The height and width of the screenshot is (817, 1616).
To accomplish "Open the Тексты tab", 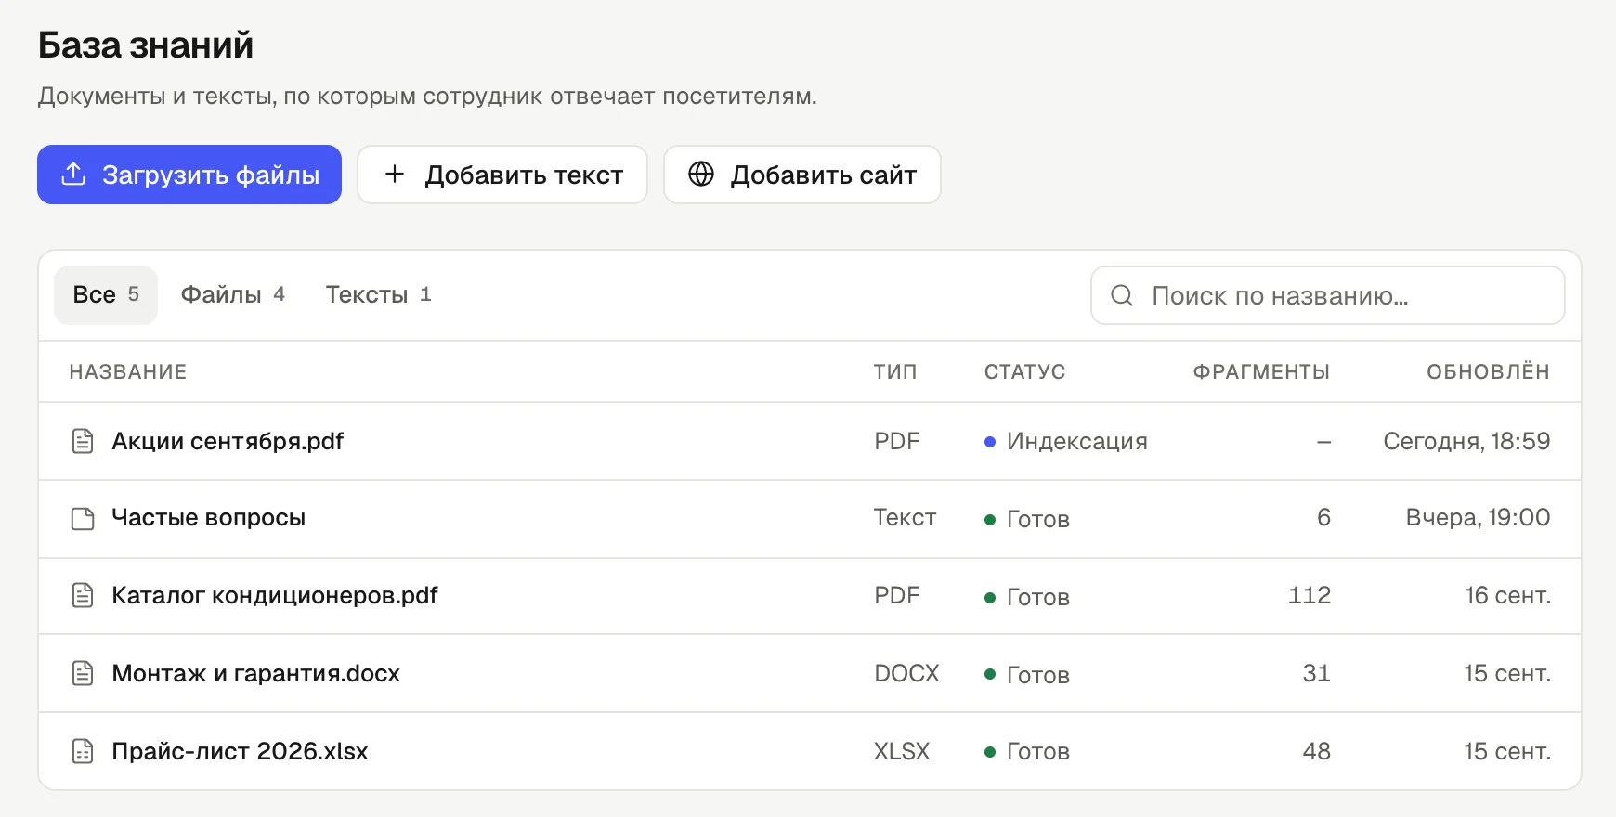I will coord(378,295).
